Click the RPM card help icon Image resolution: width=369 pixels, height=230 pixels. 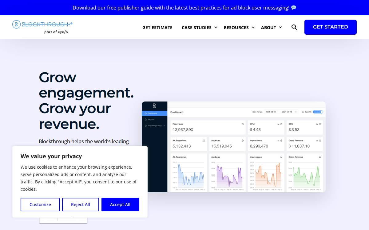point(320,124)
